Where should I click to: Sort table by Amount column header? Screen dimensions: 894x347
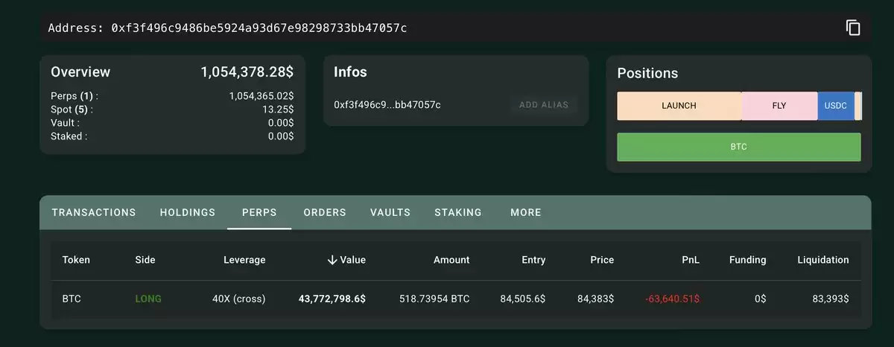451,260
